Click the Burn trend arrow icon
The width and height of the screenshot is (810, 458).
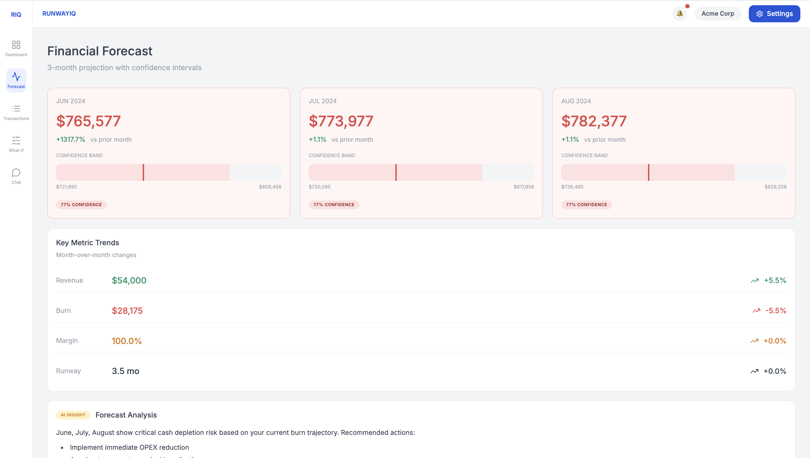(756, 311)
